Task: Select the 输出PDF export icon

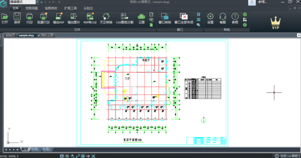Action: coord(59,18)
